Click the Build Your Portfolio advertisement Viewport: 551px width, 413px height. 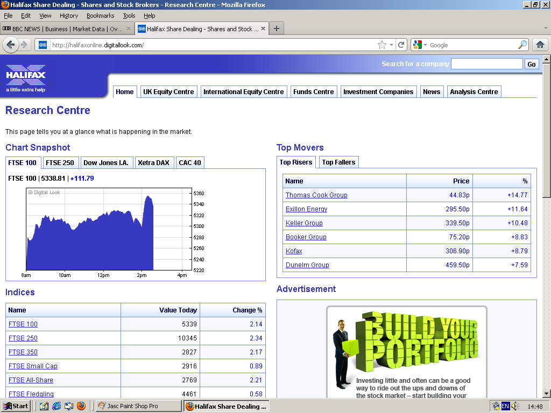click(407, 352)
